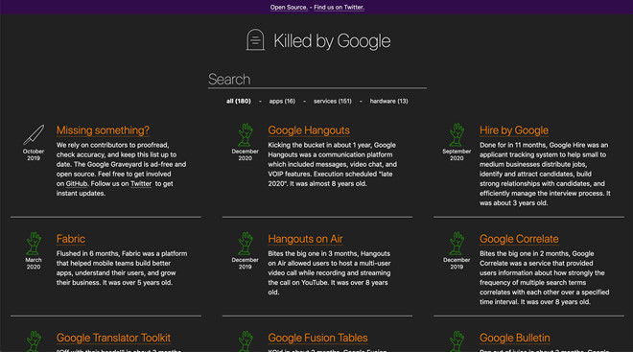
Task: Click the zombie hand icon for Google Translator Toolkit
Action: pos(34,341)
